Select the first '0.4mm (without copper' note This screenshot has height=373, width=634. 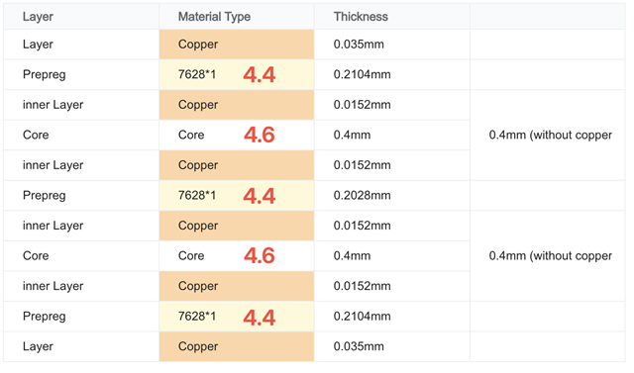[x=551, y=135]
